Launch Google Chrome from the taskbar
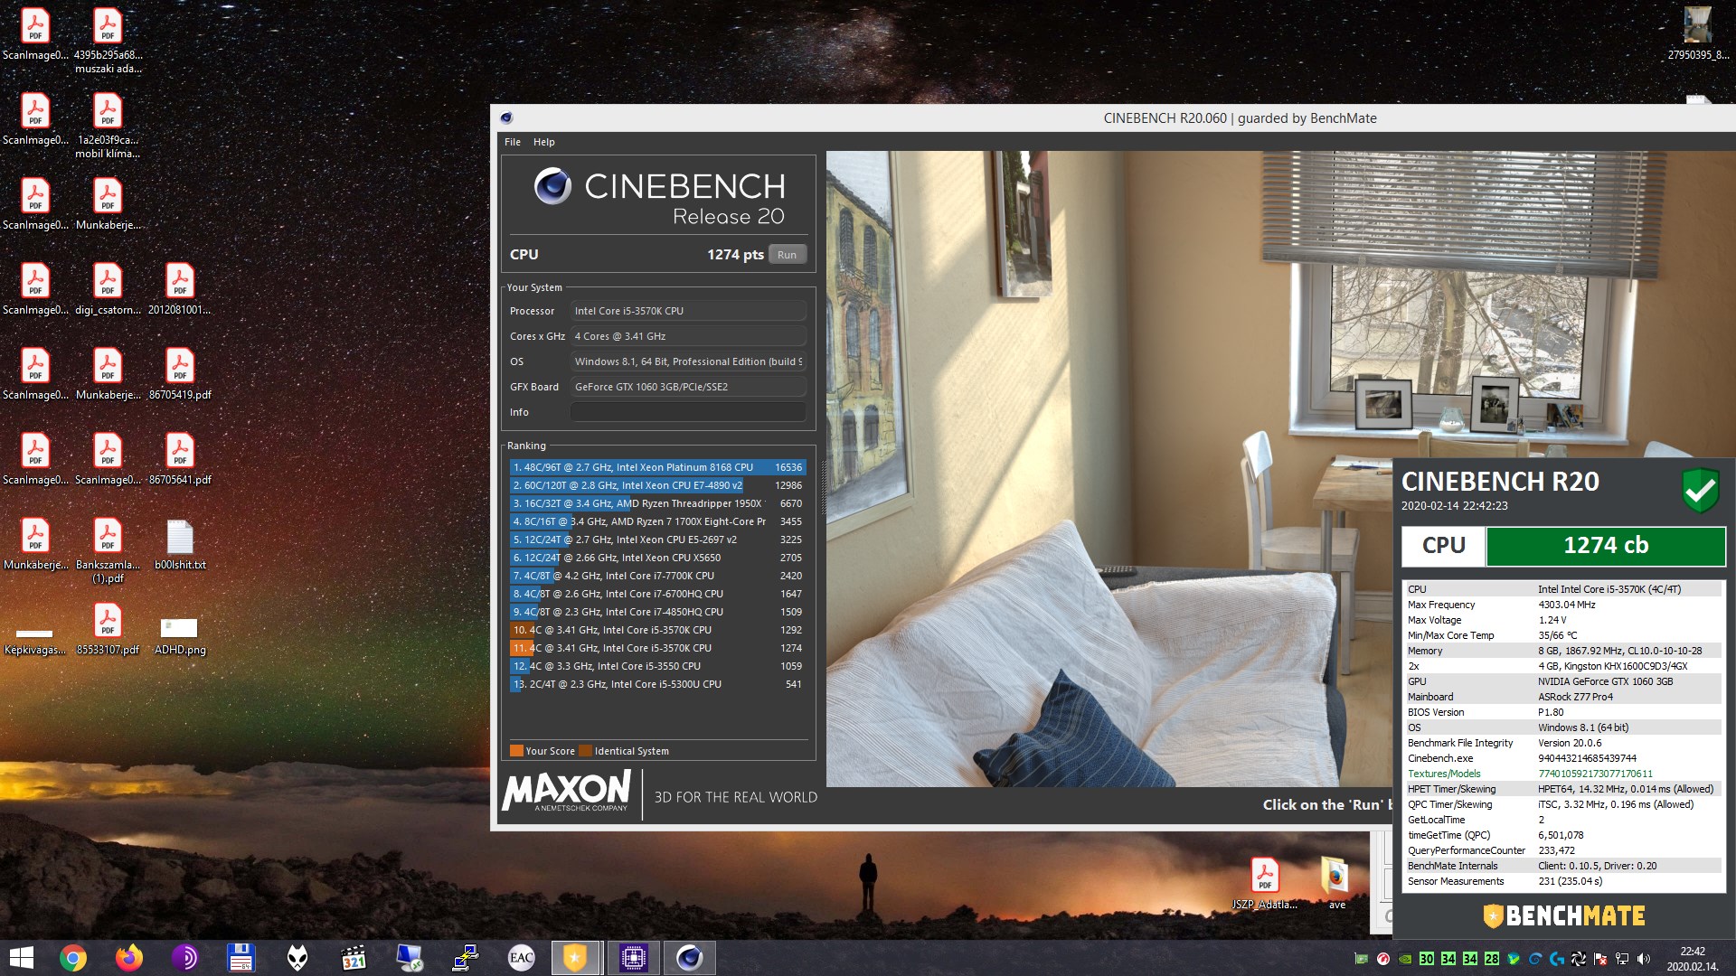 (73, 958)
